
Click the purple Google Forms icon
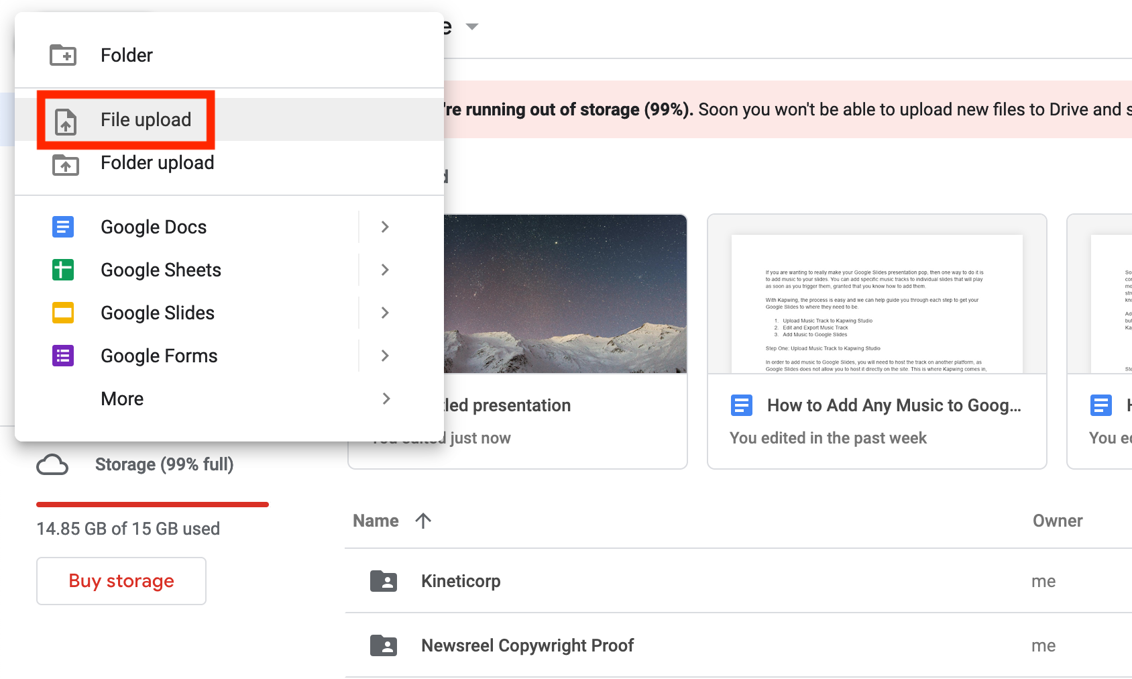(63, 356)
